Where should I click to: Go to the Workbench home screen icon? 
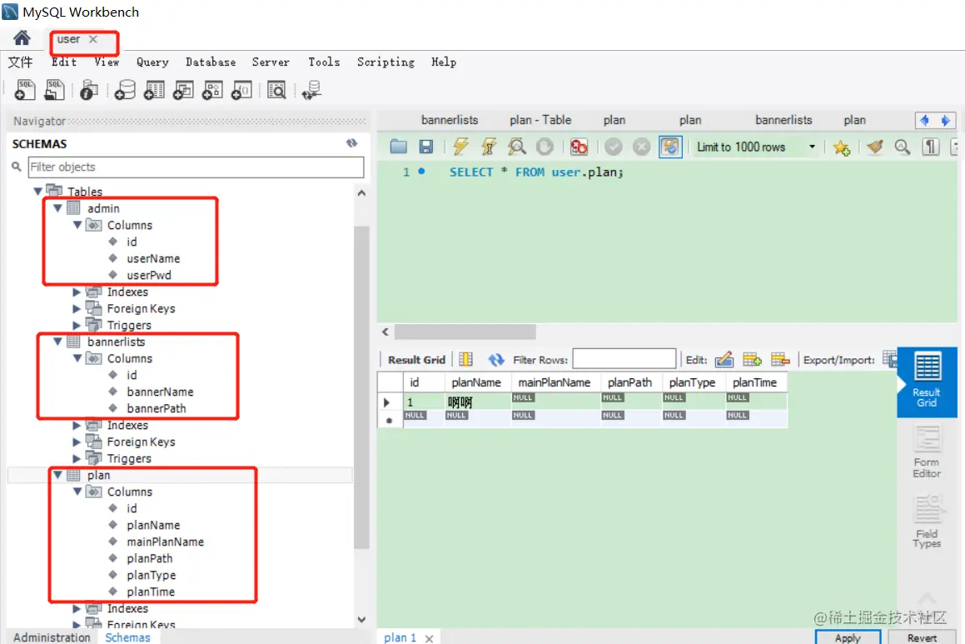[x=22, y=38]
